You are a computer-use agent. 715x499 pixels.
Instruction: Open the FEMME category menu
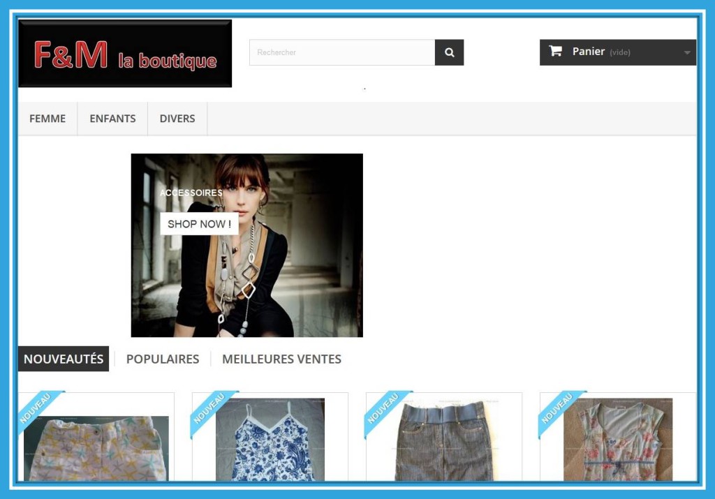click(x=47, y=119)
